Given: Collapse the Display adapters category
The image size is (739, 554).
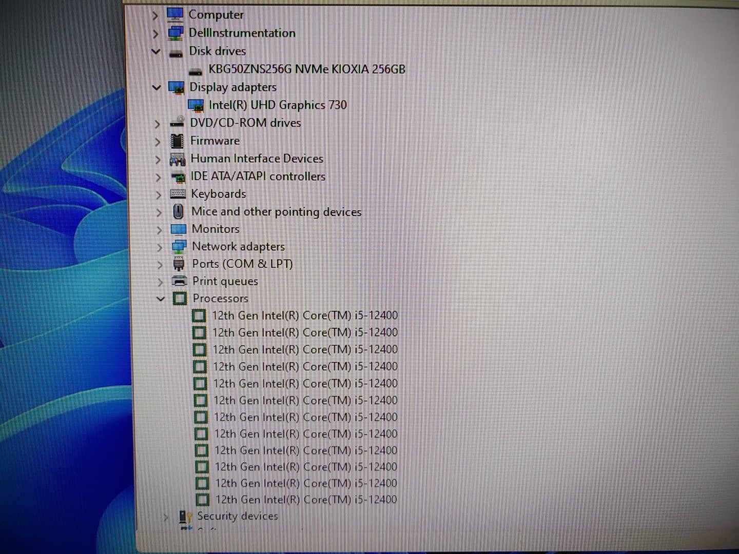Looking at the screenshot, I should tap(157, 88).
